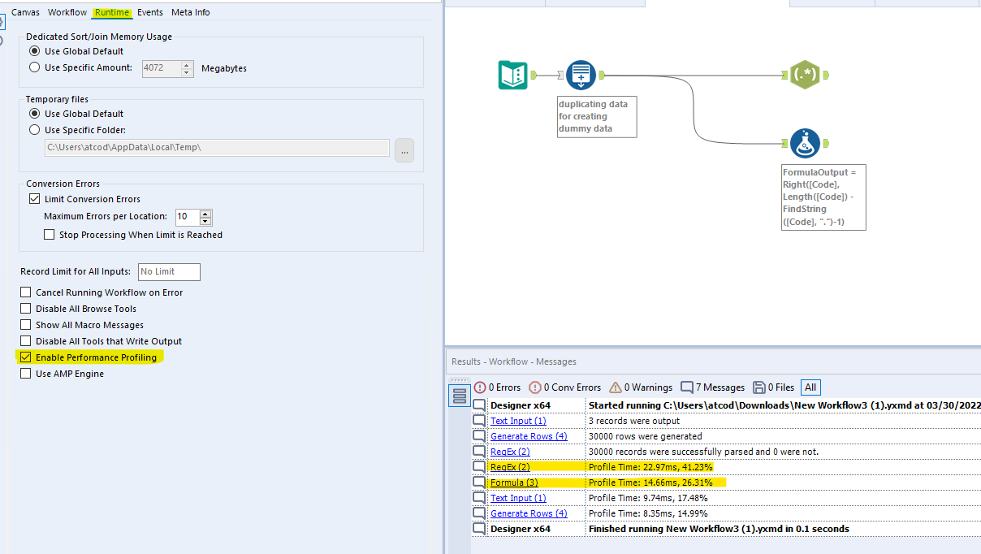Screen dimensions: 981x554
Task: Click the temporary folder browse button
Action: (x=404, y=149)
